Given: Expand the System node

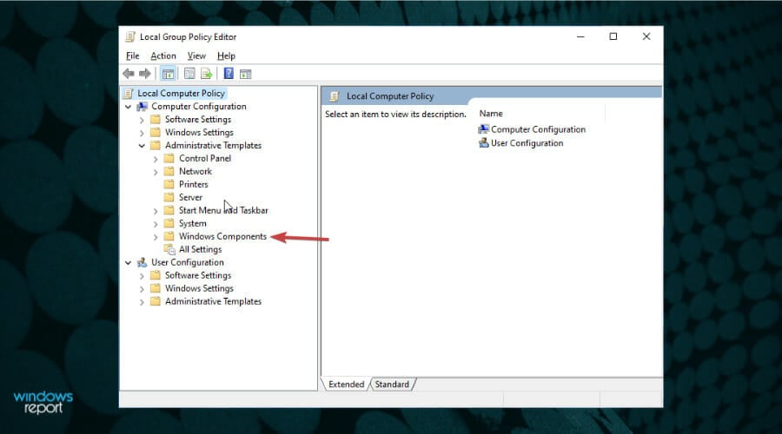Looking at the screenshot, I should coord(156,224).
